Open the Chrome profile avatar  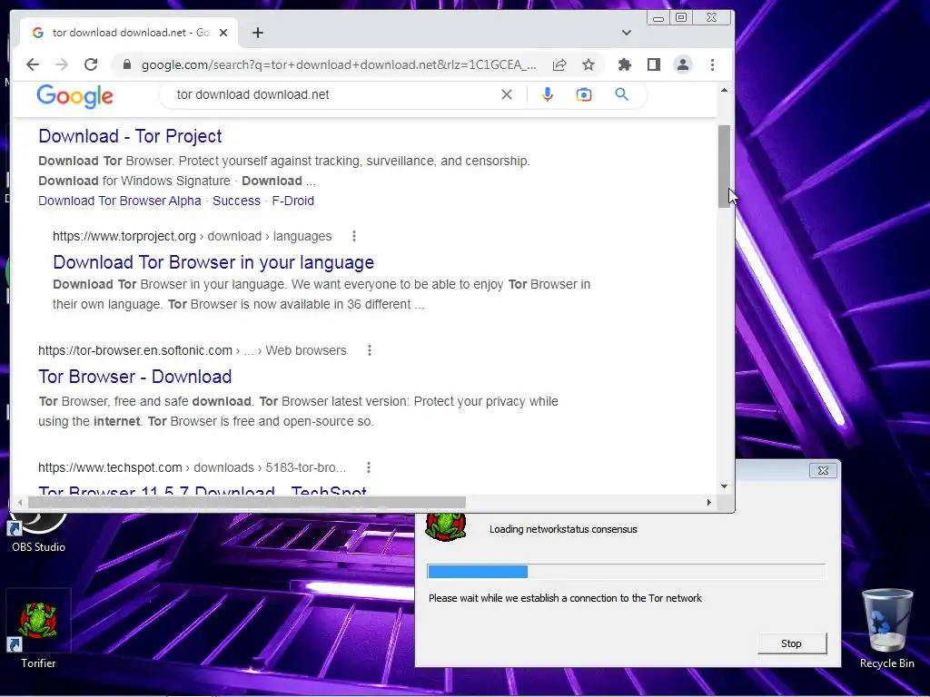[683, 64]
